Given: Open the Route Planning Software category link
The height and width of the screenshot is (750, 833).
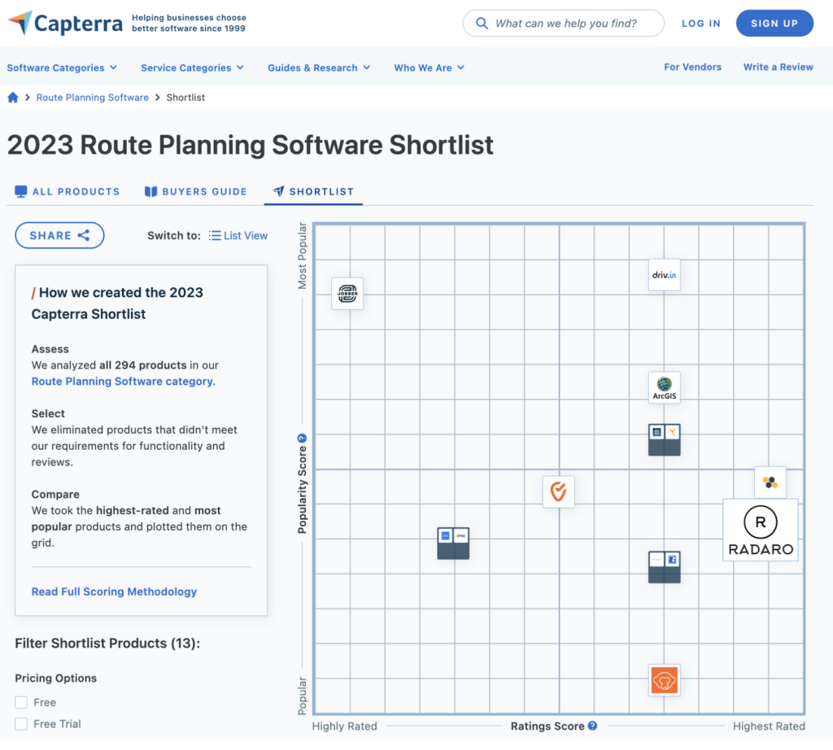Looking at the screenshot, I should tap(124, 382).
